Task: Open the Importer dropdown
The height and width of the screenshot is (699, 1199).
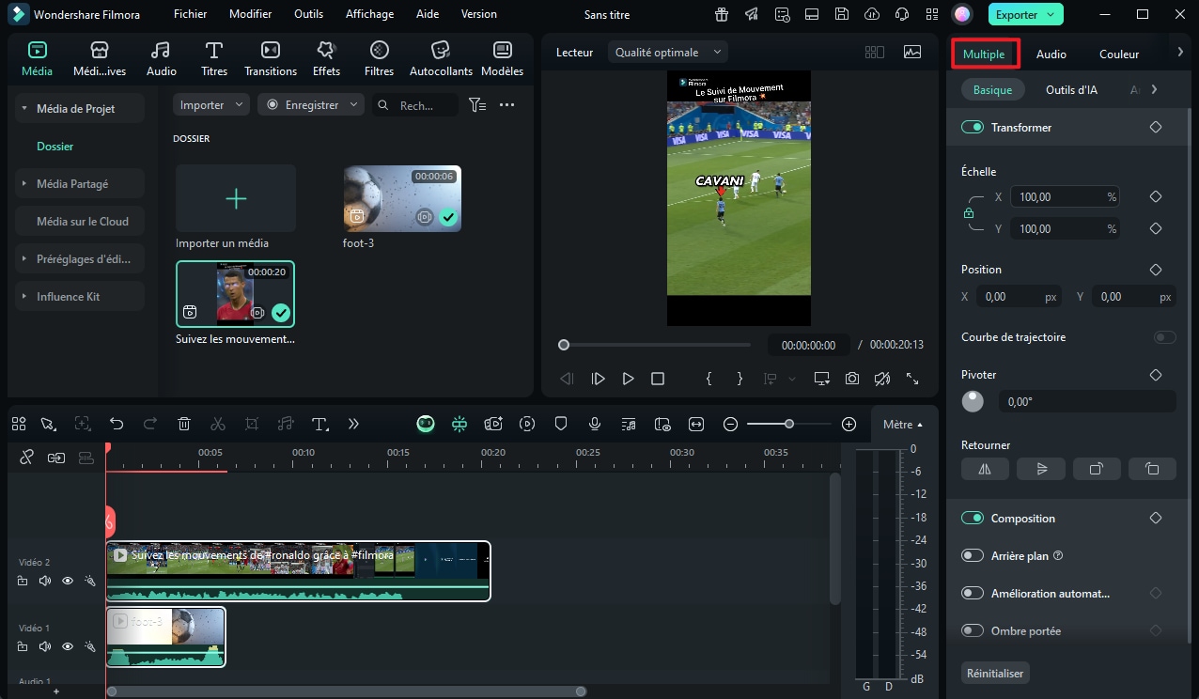Action: [x=211, y=105]
